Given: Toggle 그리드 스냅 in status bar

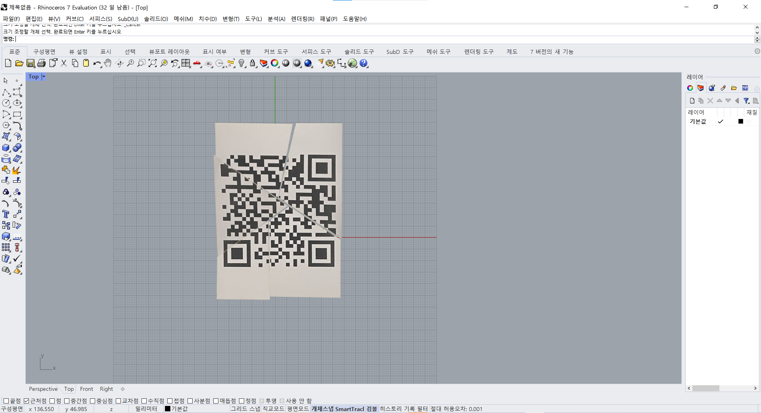Looking at the screenshot, I should [245, 409].
